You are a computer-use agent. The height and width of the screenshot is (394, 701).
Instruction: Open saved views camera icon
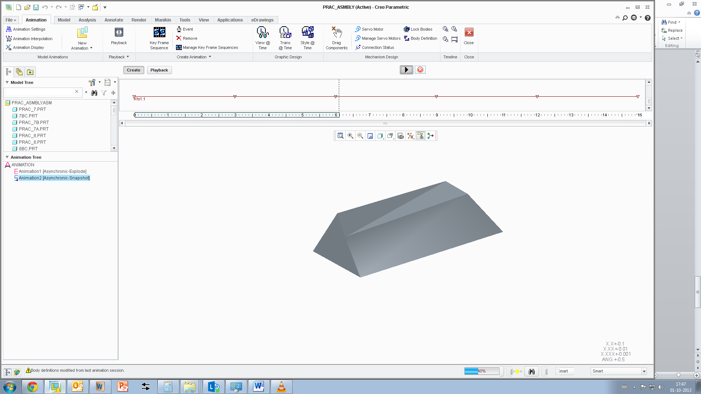coord(401,136)
